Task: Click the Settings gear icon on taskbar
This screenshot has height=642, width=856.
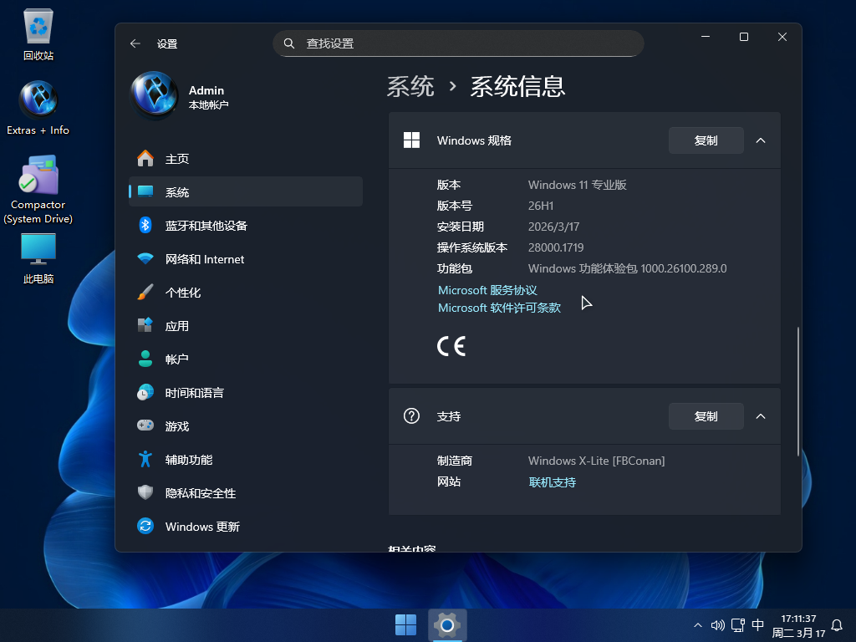Action: (x=446, y=624)
